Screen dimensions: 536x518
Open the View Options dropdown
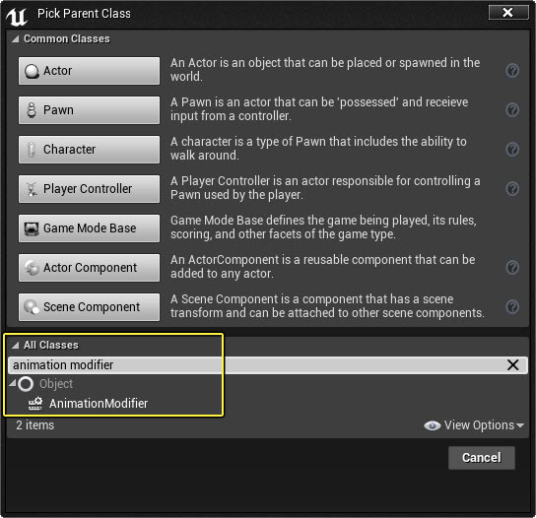[474, 425]
